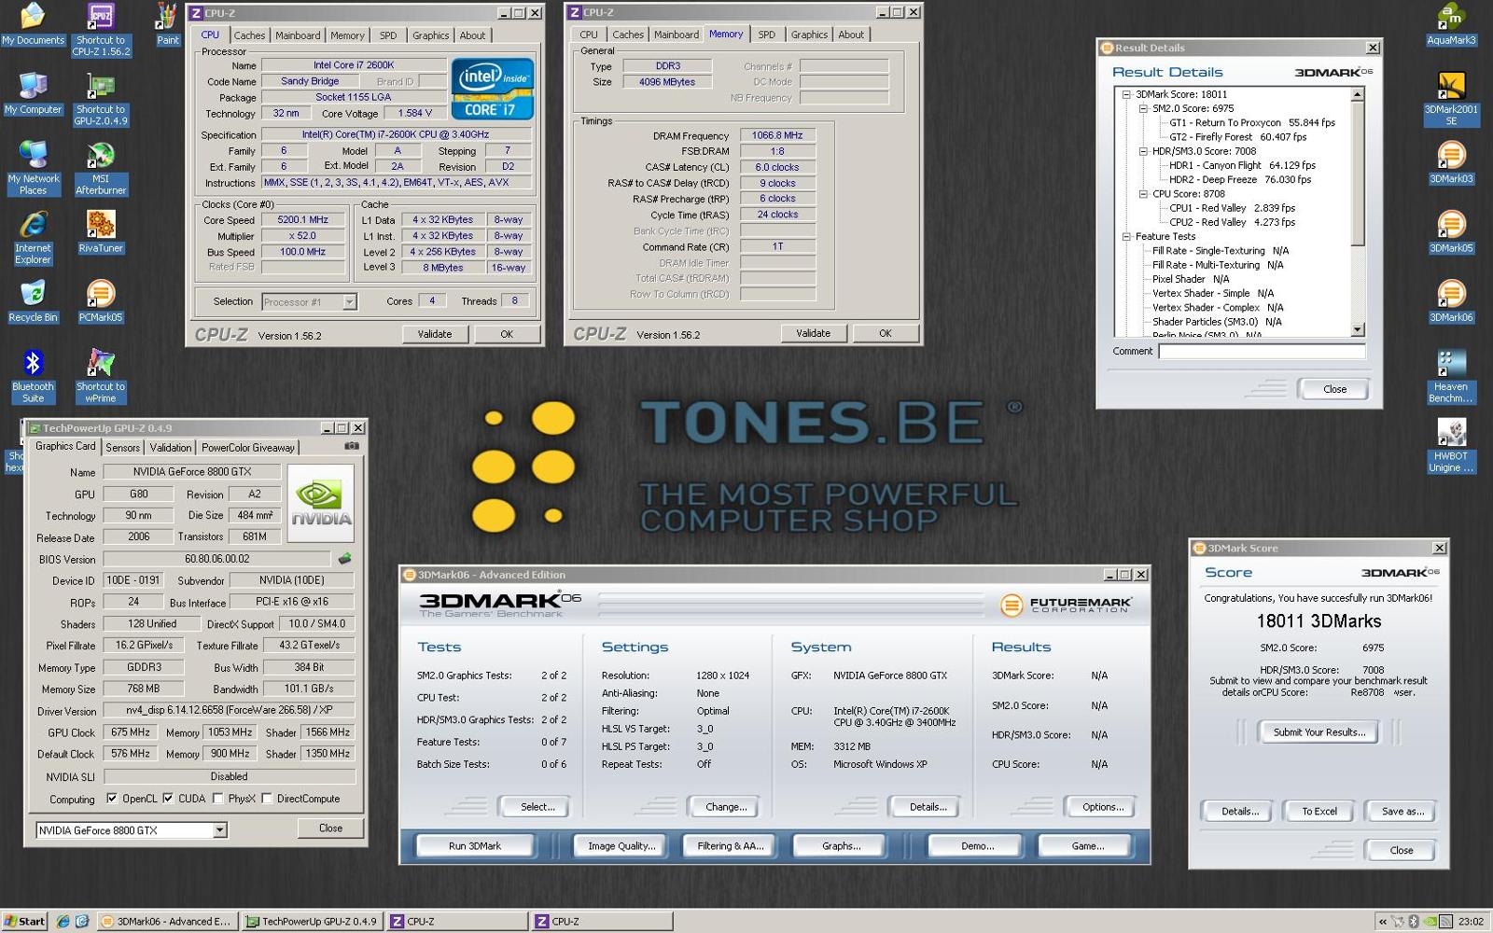Launch PCMark05 desktop icon

(101, 301)
